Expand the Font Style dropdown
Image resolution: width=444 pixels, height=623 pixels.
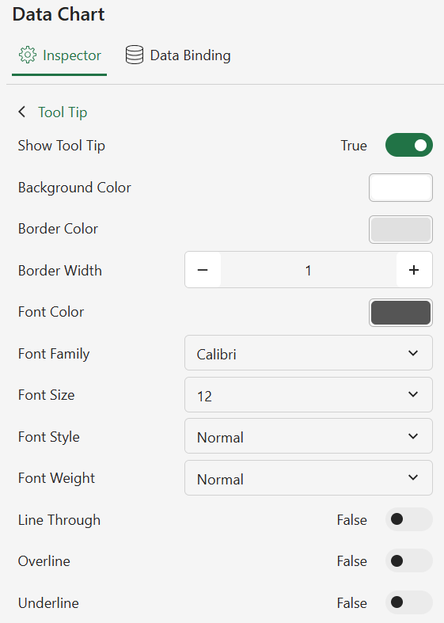coord(309,436)
